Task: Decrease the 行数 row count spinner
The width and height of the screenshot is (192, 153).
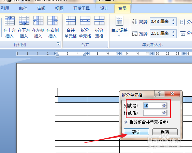Action: point(164,114)
